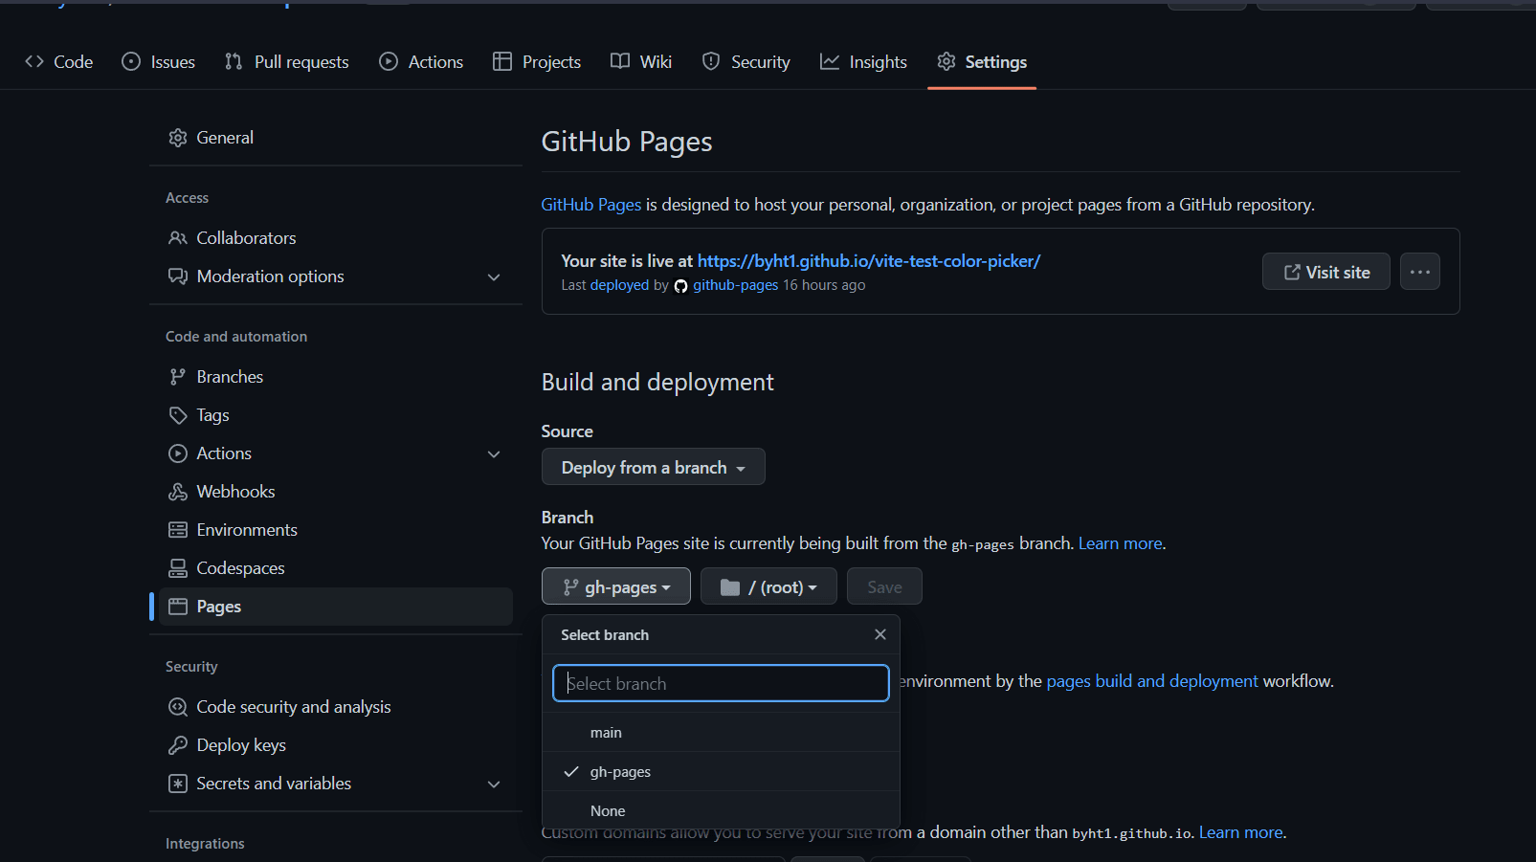Click the sidebar Actions play icon
Image resolution: width=1536 pixels, height=862 pixels.
click(178, 453)
